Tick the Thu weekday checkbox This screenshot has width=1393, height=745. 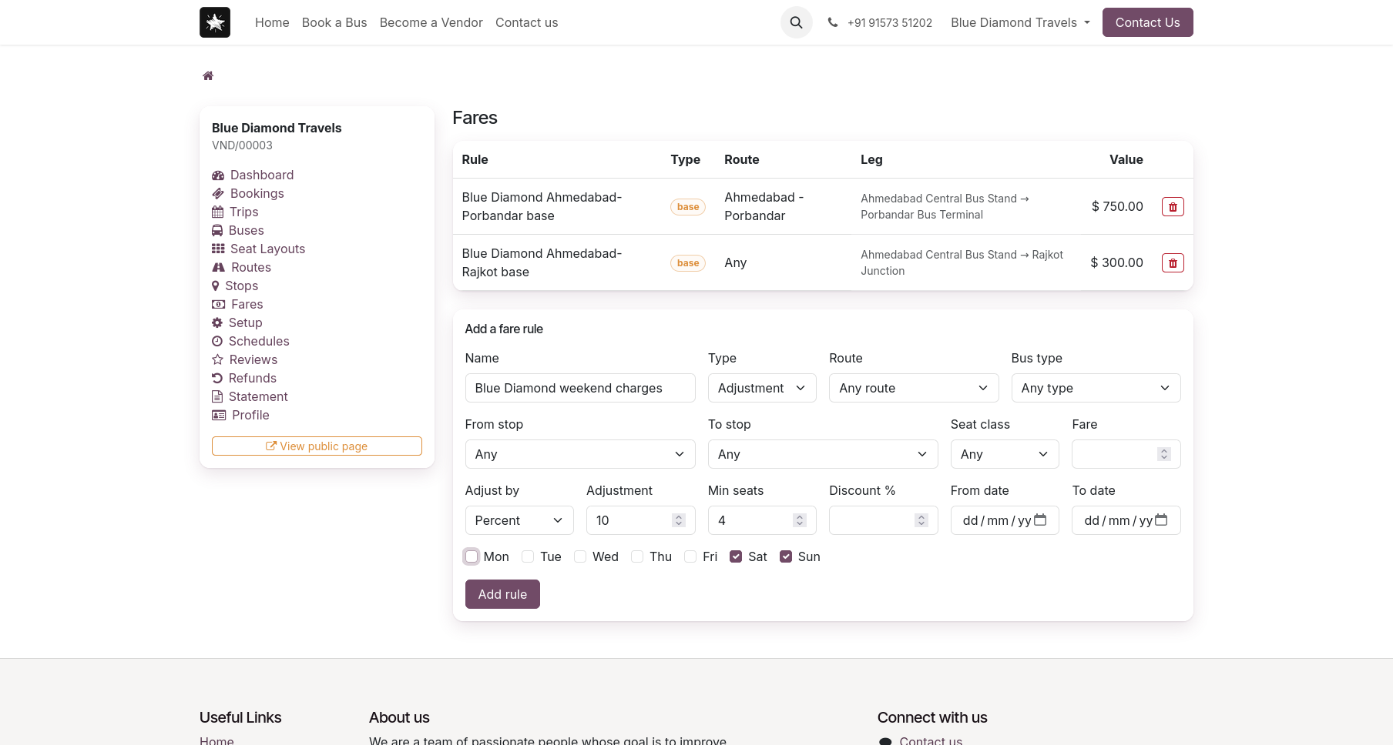point(637,556)
